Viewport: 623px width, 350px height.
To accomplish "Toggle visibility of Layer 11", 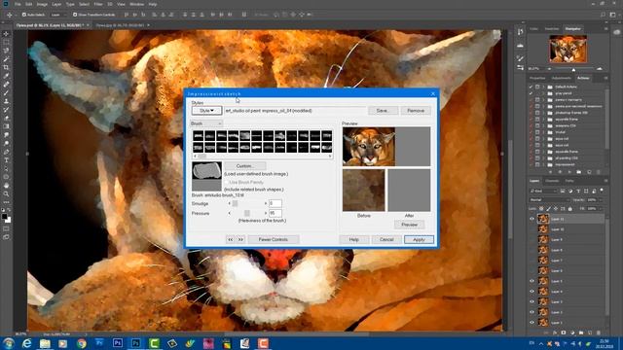I will point(532,219).
